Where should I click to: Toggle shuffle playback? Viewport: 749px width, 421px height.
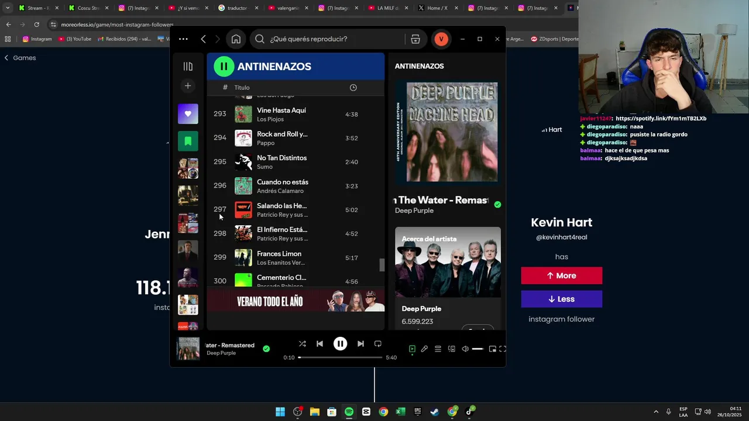pyautogui.click(x=303, y=344)
